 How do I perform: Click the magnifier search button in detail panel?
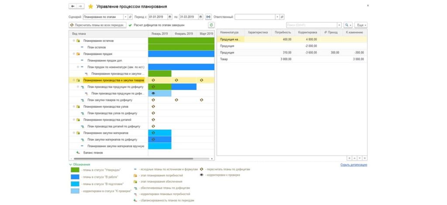347,25
